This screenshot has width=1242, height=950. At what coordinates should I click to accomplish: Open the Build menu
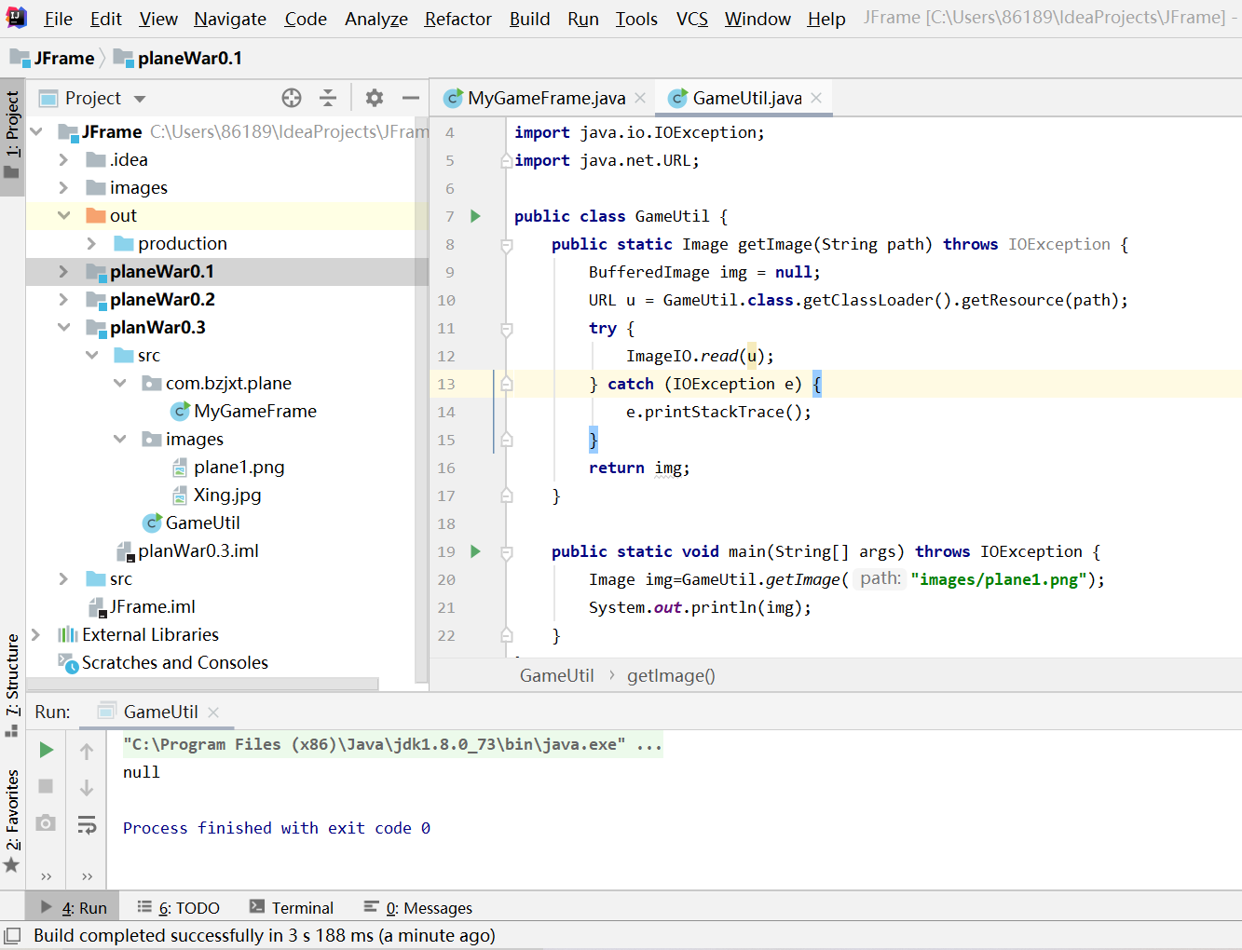coord(529,19)
